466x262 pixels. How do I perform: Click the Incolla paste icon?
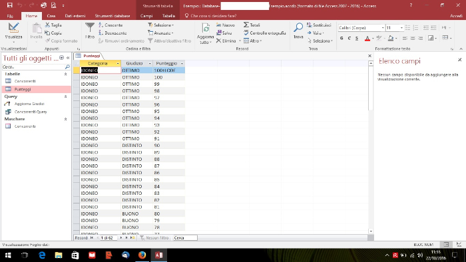tap(36, 29)
